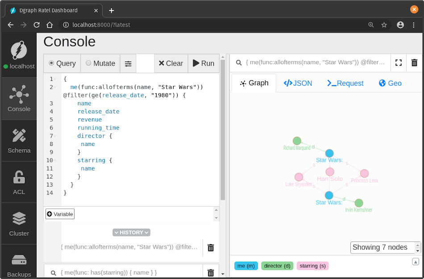Delete the current query result panel

[x=414, y=62]
